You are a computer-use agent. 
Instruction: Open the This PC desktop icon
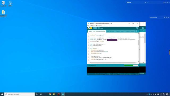tap(10, 4)
